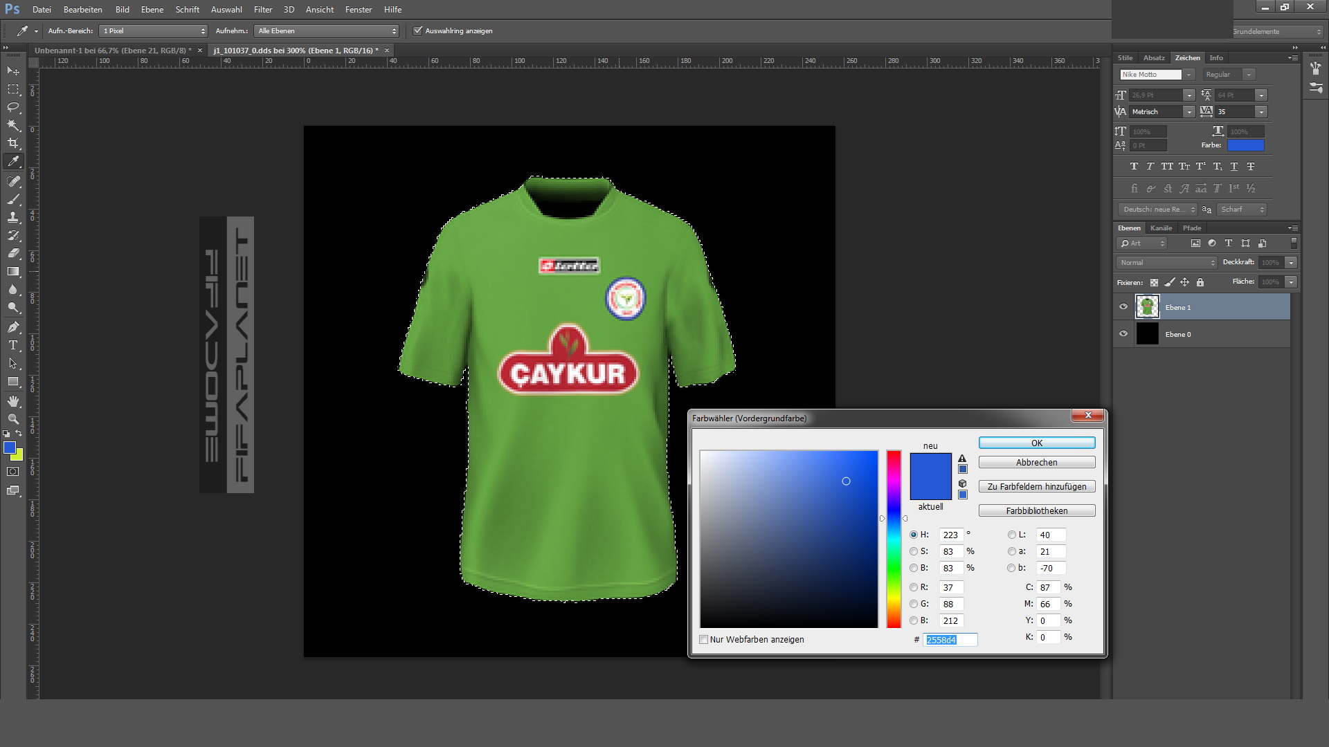The width and height of the screenshot is (1329, 747).
Task: Switch to the Kanäle tab
Action: [x=1161, y=228]
